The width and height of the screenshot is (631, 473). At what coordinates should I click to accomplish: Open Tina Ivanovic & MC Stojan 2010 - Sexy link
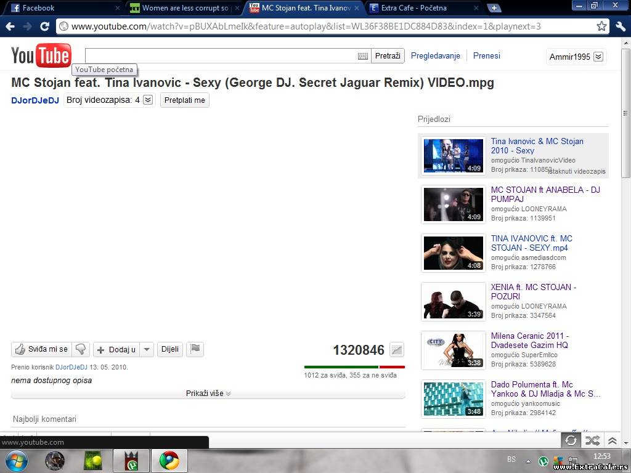pos(537,145)
